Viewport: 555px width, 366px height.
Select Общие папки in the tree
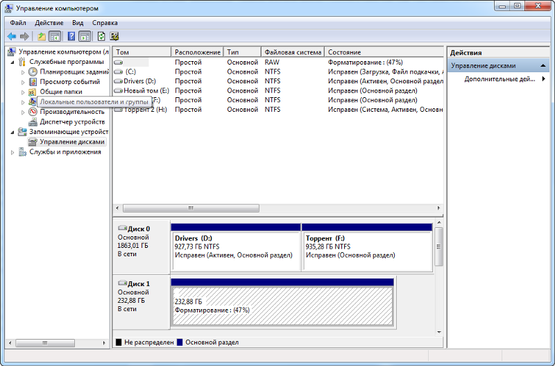click(x=61, y=92)
